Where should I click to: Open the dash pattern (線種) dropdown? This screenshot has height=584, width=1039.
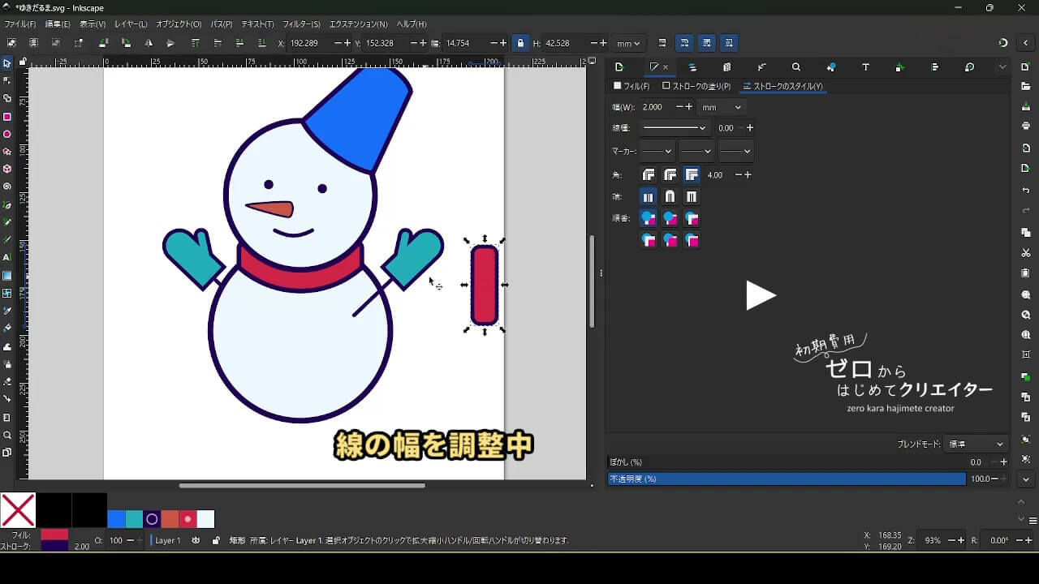[x=674, y=128]
